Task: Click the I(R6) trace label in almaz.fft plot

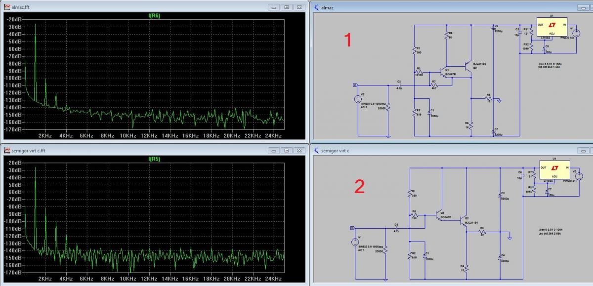Action: tap(154, 16)
